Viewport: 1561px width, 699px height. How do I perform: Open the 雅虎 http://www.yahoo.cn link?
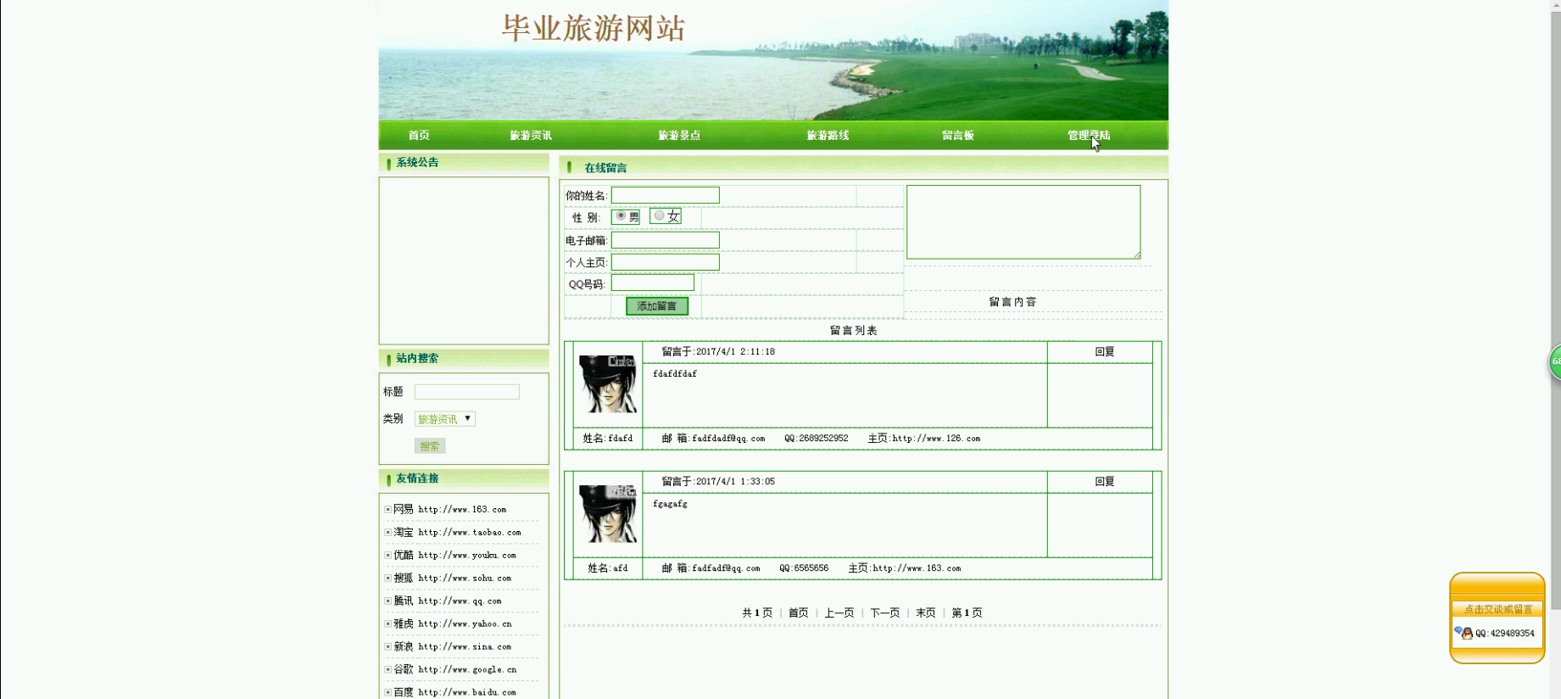coord(453,624)
